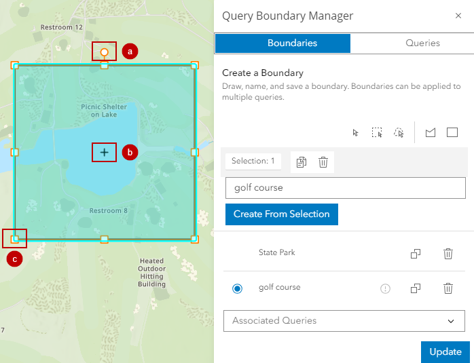Close the Query Boundary Manager panel
Viewport: 474px width, 363px height.
(x=458, y=16)
